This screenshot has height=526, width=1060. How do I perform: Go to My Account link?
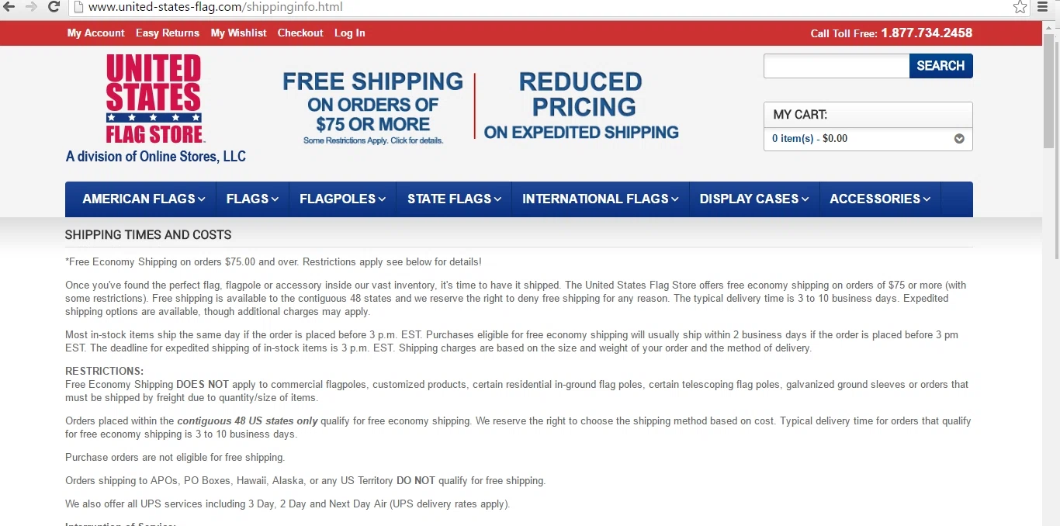coord(95,33)
